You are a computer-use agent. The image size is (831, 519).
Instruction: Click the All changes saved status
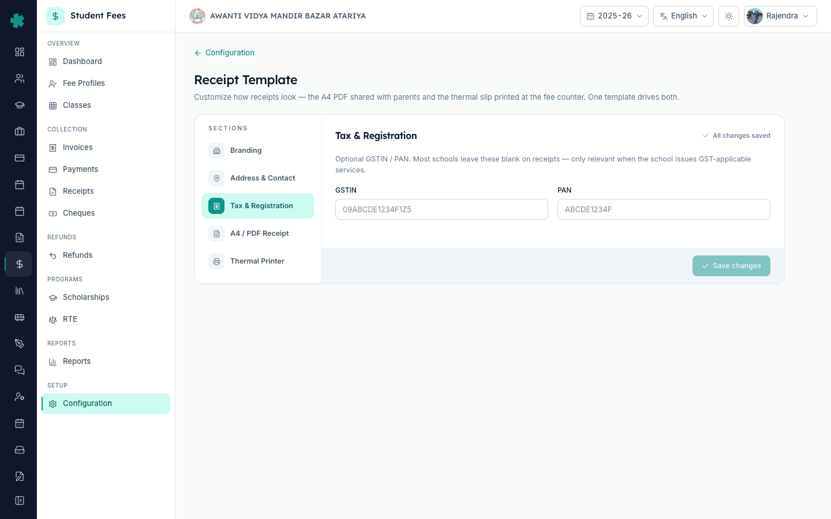(x=736, y=136)
